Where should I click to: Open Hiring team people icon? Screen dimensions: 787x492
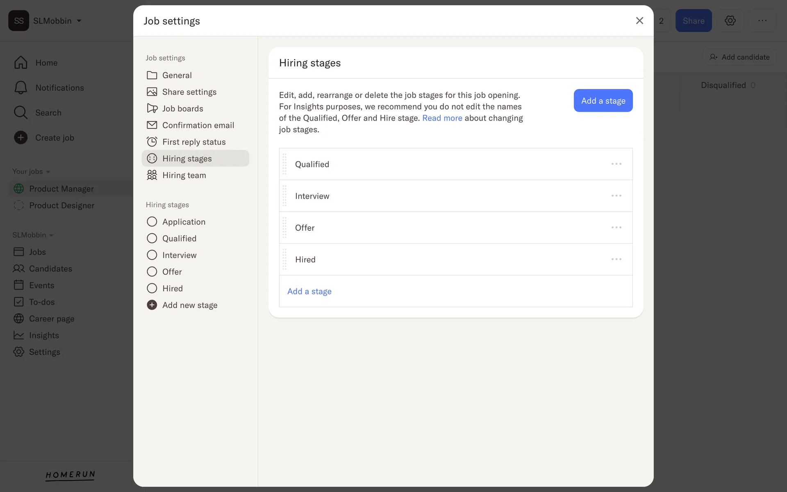(x=152, y=175)
